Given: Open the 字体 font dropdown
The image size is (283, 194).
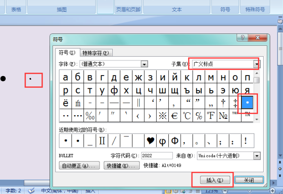Looking at the screenshot, I should tap(144, 64).
